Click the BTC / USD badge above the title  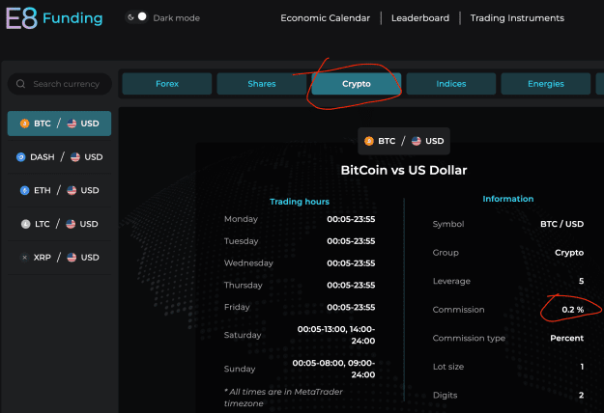tap(404, 141)
